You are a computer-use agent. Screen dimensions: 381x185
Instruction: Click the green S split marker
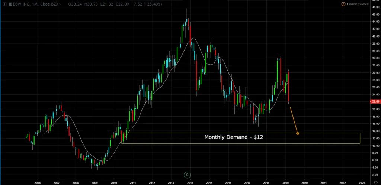(187, 175)
